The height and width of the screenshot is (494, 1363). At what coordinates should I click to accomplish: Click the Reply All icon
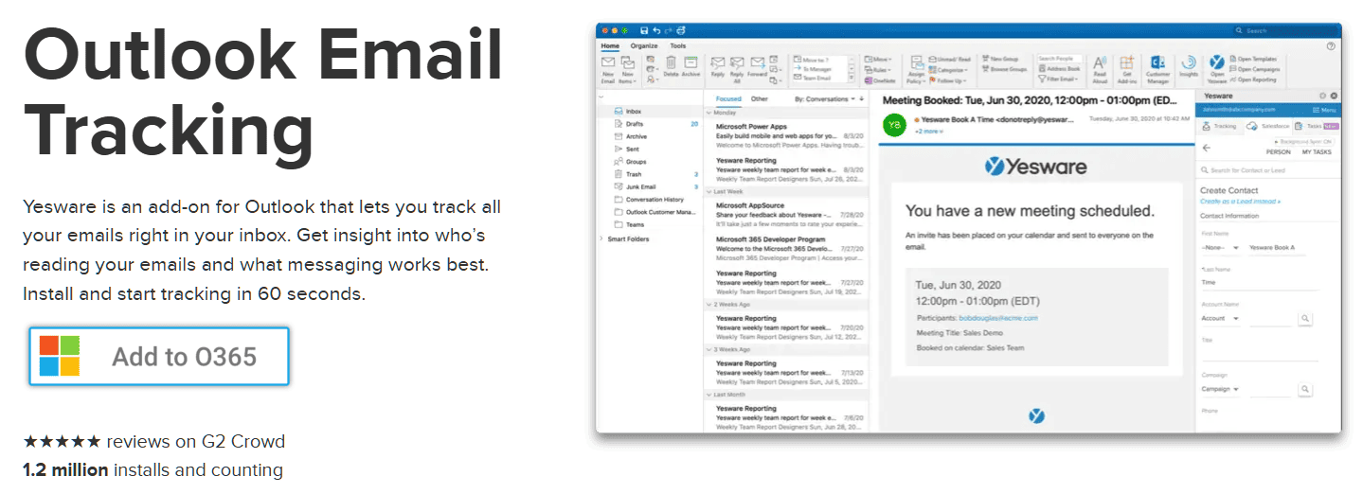736,69
